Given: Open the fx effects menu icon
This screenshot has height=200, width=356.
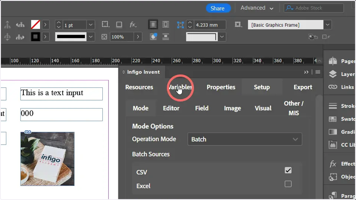Looking at the screenshot, I should [133, 25].
